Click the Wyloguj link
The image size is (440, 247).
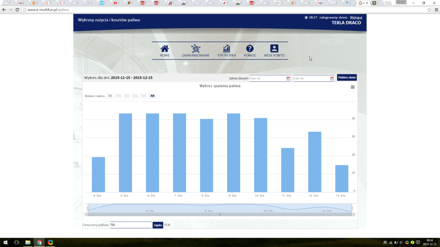click(356, 17)
